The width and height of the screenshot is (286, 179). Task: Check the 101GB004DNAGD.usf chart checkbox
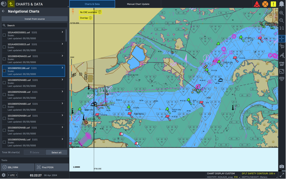[x=4, y=59]
